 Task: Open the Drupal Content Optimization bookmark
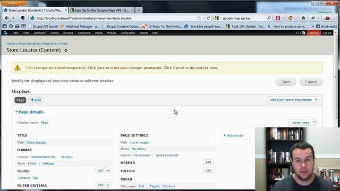tap(121, 27)
